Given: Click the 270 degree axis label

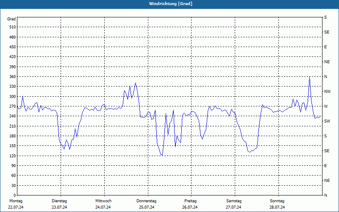Looking at the screenshot, I should 13,106.
